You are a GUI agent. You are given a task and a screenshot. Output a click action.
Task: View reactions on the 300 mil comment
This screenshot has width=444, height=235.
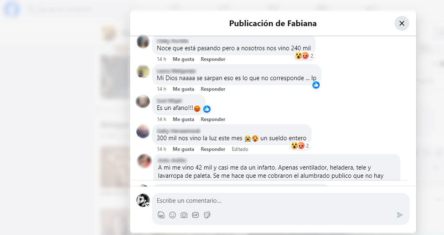pos(300,146)
